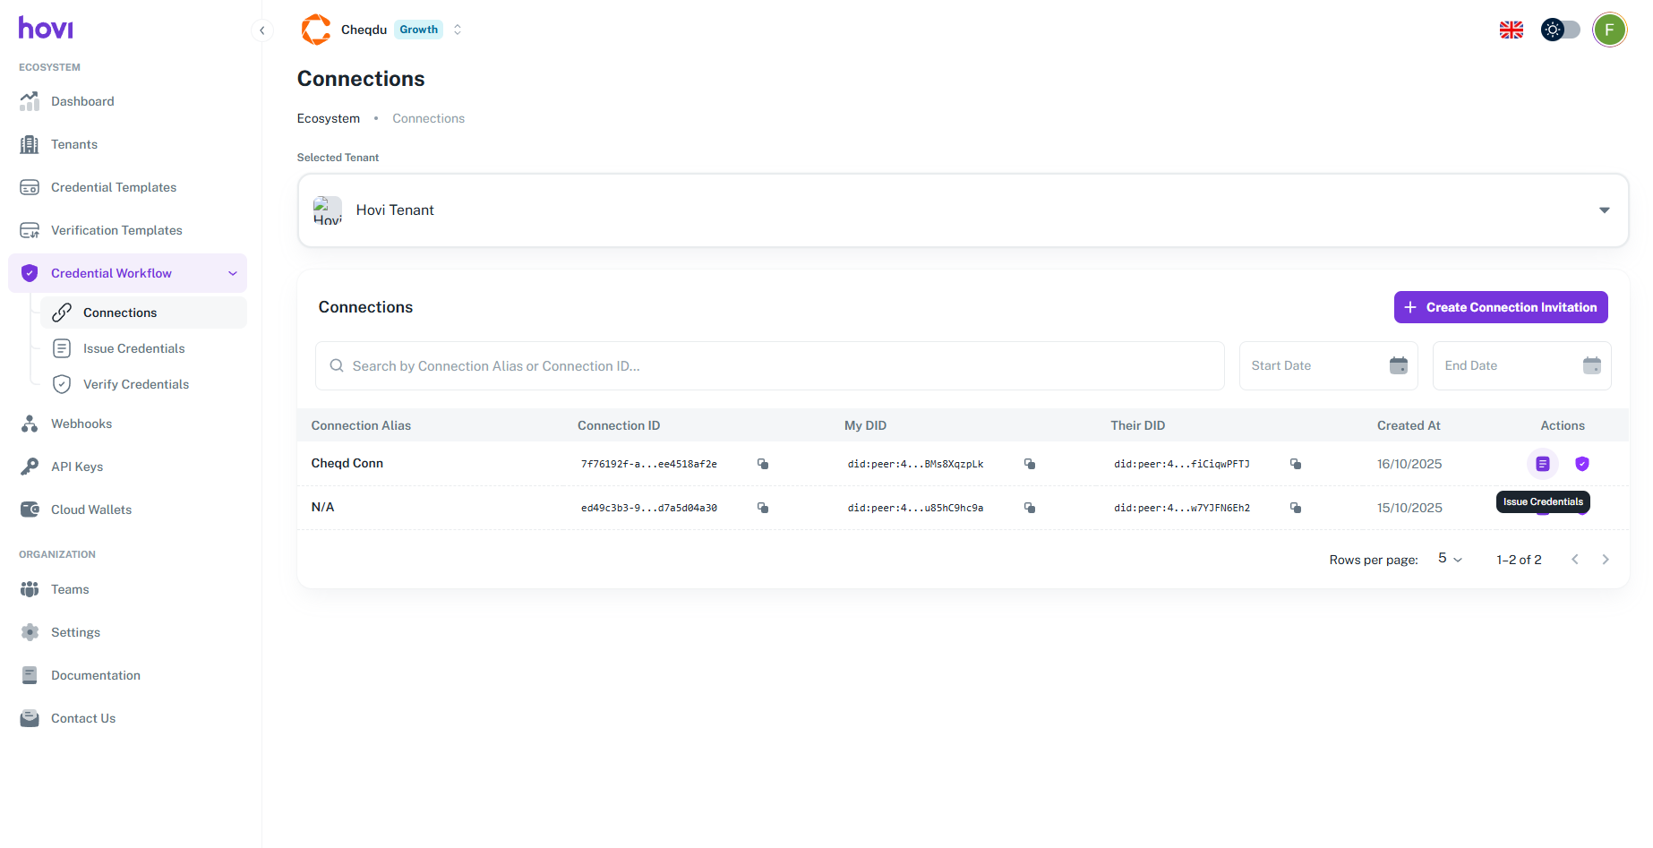Toggle the light/dark theme switch

pos(1560,30)
